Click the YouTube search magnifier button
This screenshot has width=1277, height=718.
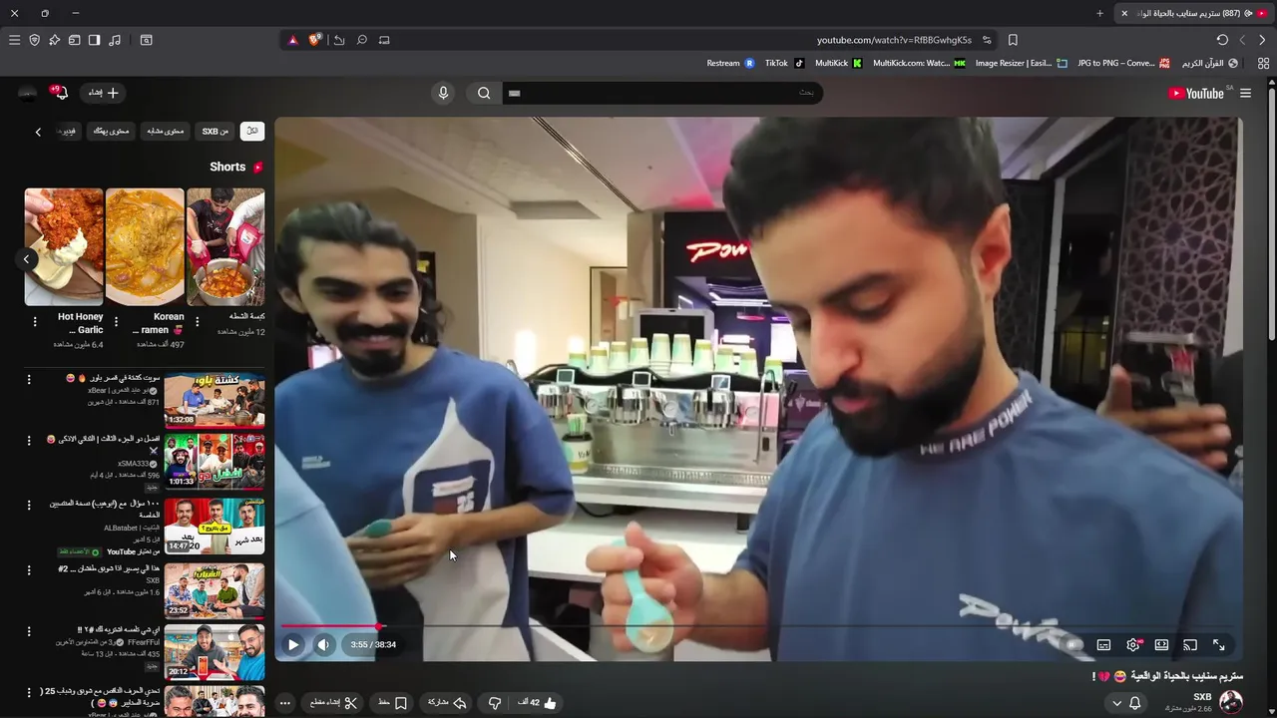[484, 93]
